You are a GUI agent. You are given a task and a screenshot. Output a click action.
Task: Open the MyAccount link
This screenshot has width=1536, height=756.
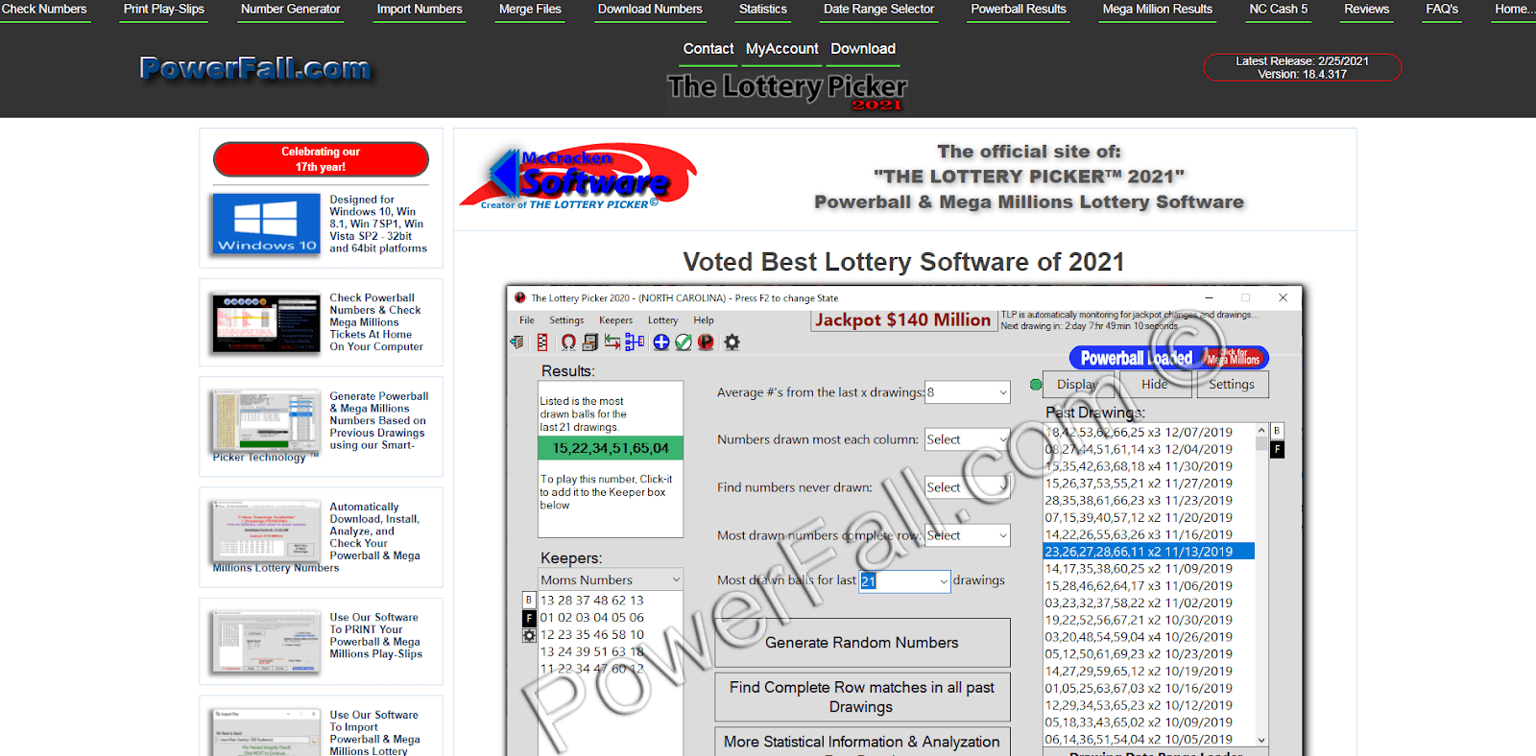tap(782, 49)
